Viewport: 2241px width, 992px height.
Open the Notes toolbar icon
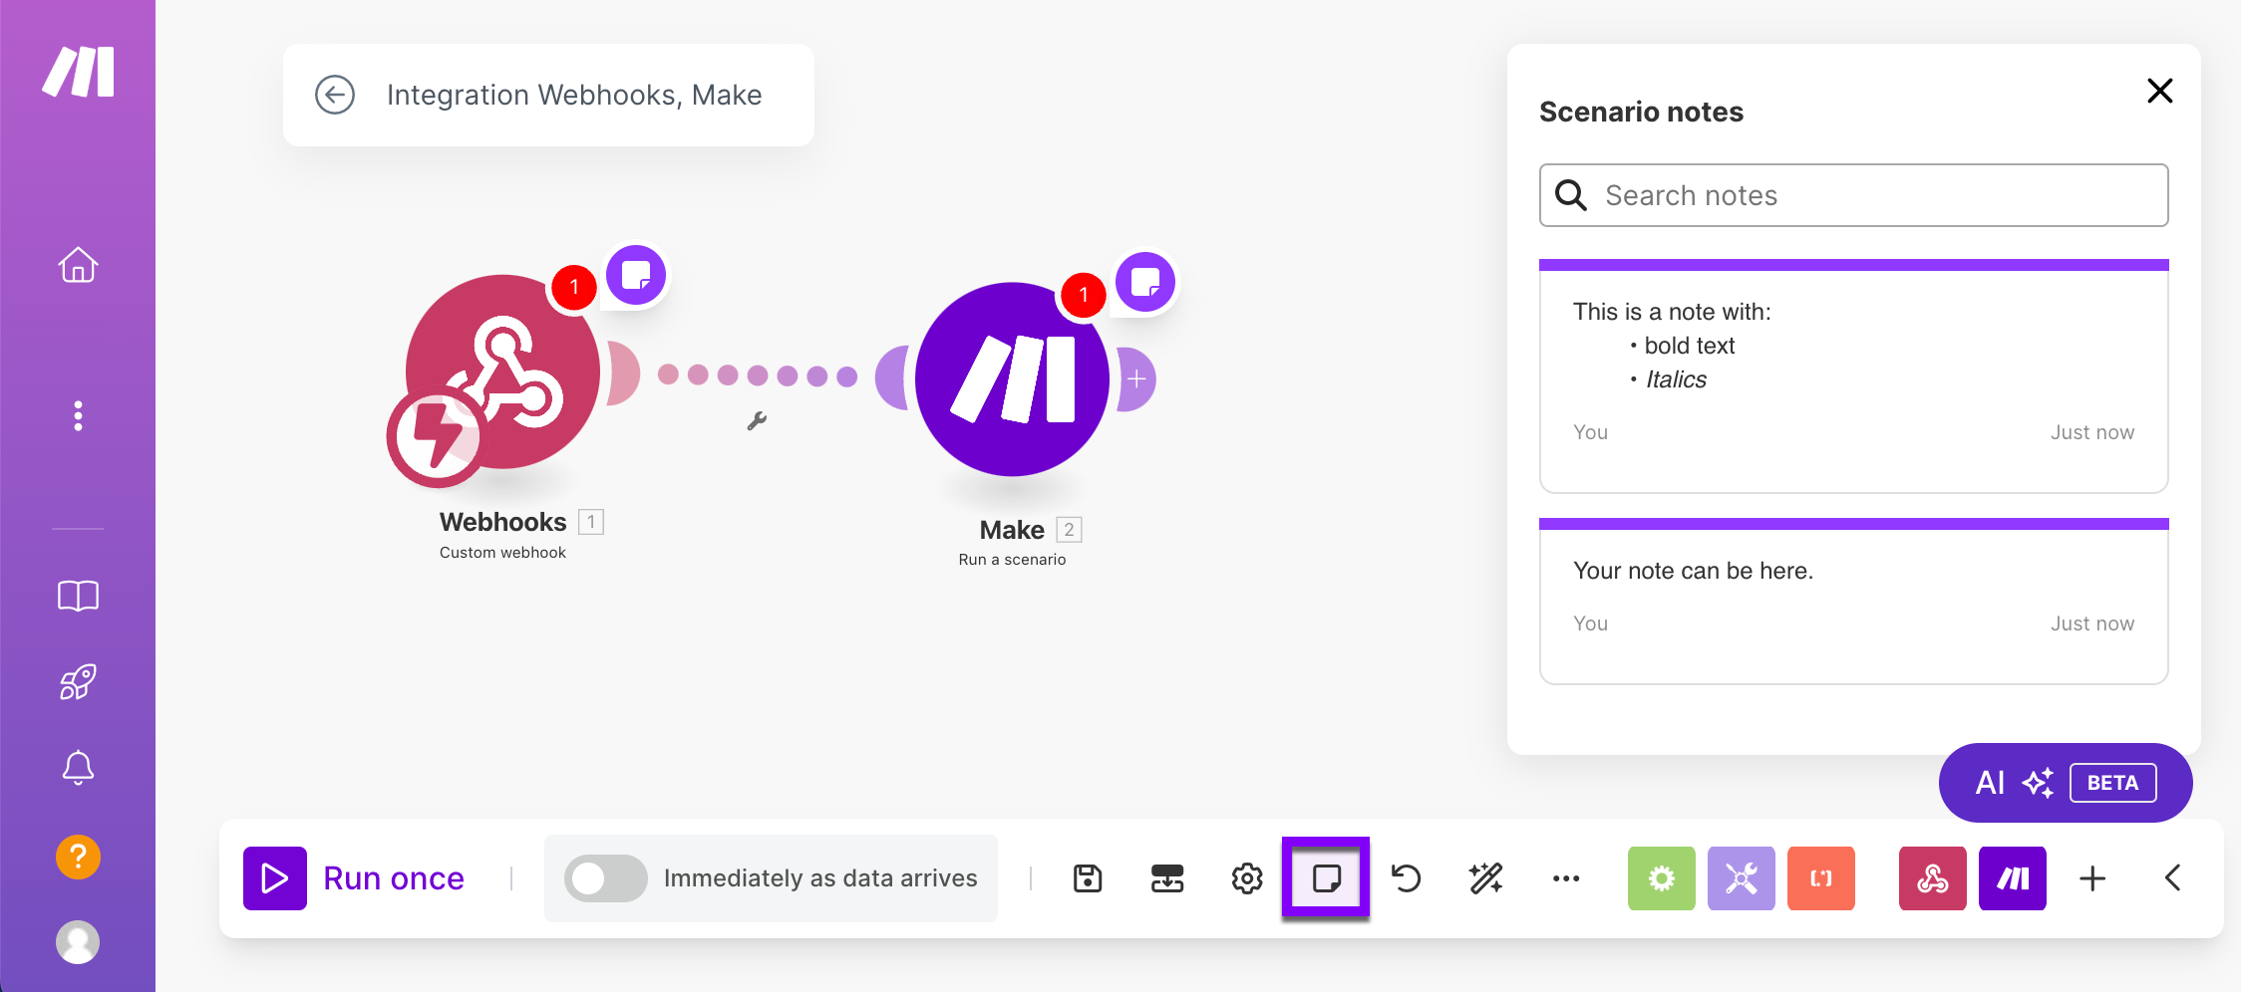click(1326, 877)
